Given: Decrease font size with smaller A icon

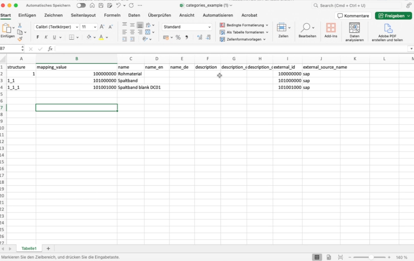Looking at the screenshot, I should (110, 27).
